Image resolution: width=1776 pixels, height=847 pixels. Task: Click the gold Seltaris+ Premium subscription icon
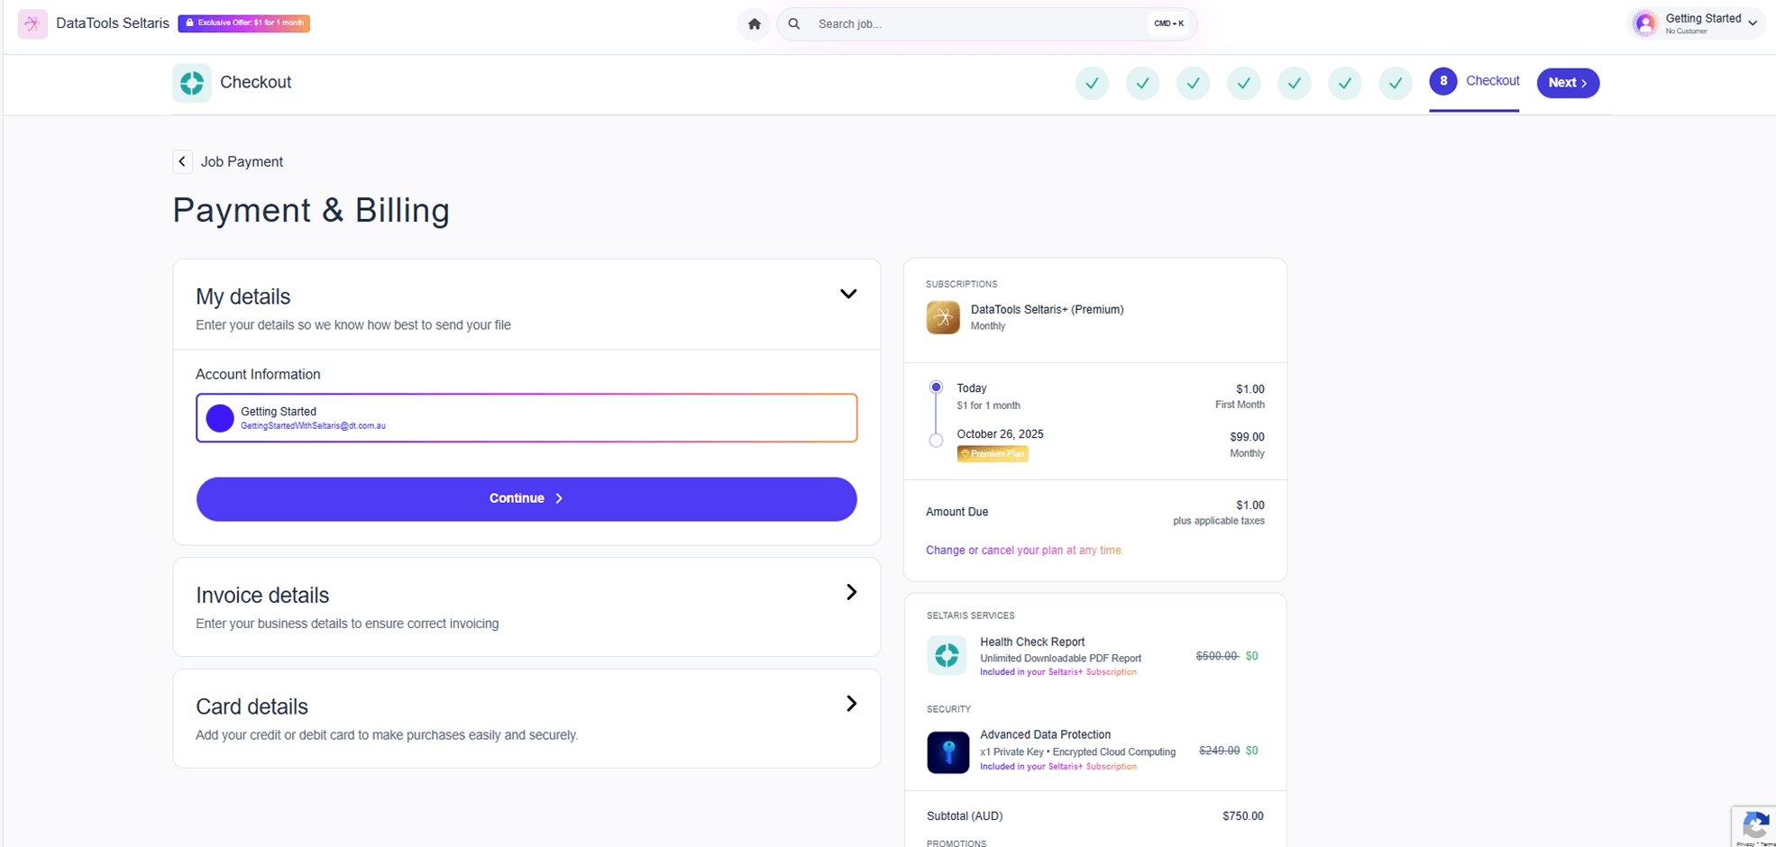click(x=943, y=317)
